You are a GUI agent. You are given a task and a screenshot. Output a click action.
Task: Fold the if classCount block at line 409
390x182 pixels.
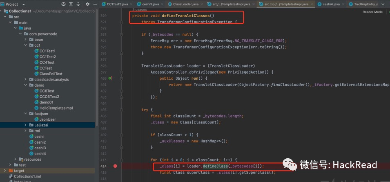pyautogui.click(x=122, y=135)
